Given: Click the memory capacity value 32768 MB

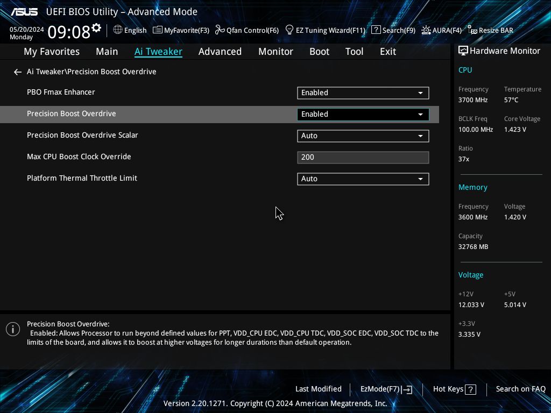Looking at the screenshot, I should coord(473,247).
